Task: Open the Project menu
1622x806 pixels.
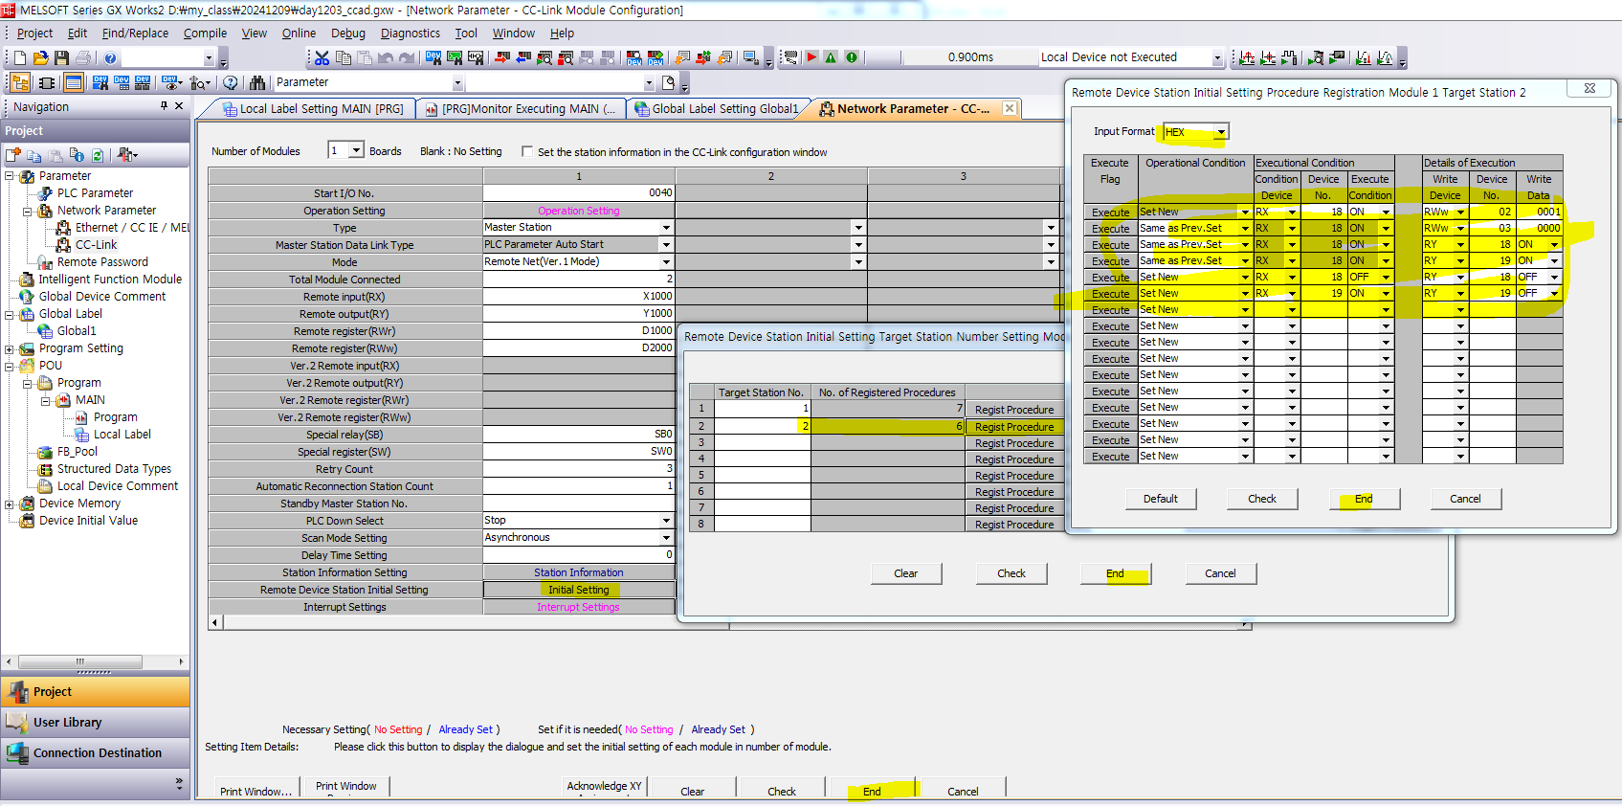Action: [x=34, y=33]
